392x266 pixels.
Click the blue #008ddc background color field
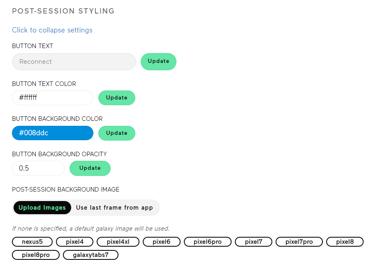tap(53, 133)
